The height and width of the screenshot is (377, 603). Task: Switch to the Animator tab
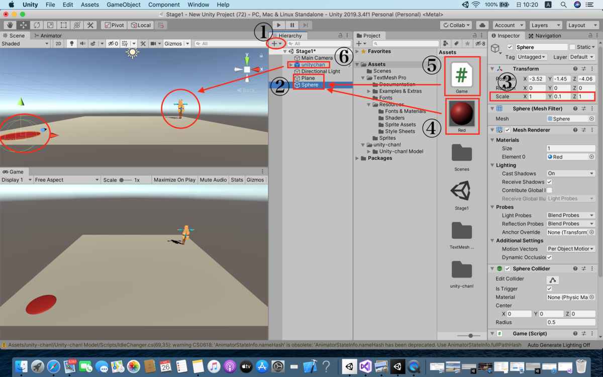[48, 36]
